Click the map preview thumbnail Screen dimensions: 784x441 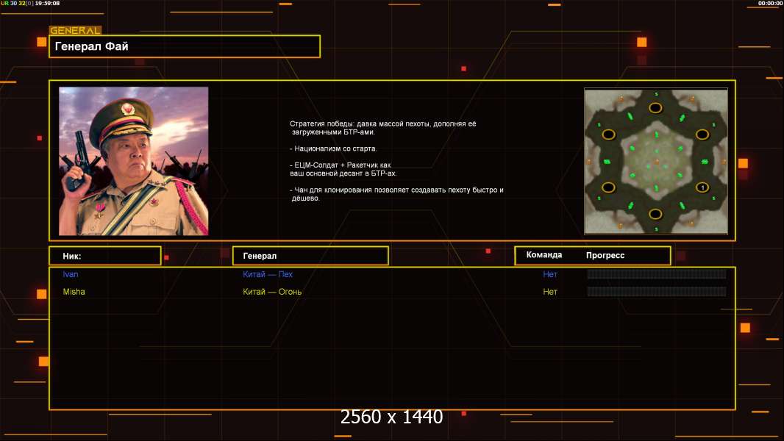656,161
